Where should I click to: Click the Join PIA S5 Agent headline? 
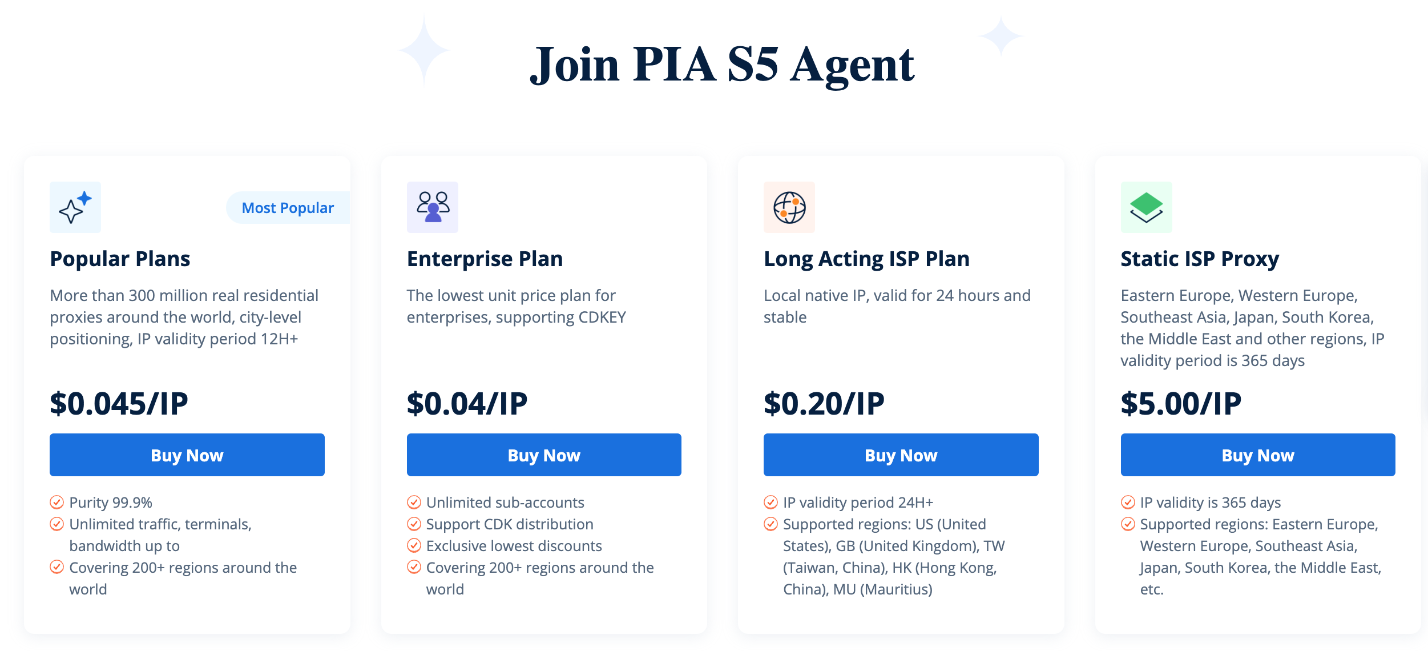click(722, 65)
